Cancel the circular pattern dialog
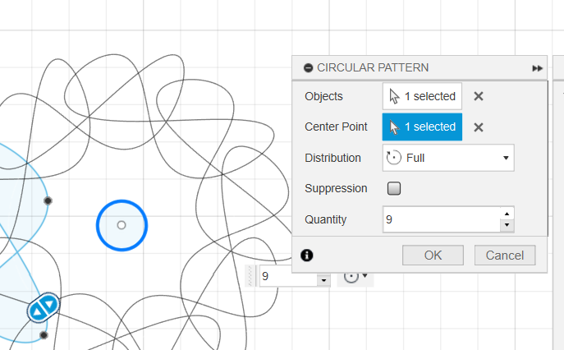Image resolution: width=564 pixels, height=350 pixels. (x=505, y=256)
